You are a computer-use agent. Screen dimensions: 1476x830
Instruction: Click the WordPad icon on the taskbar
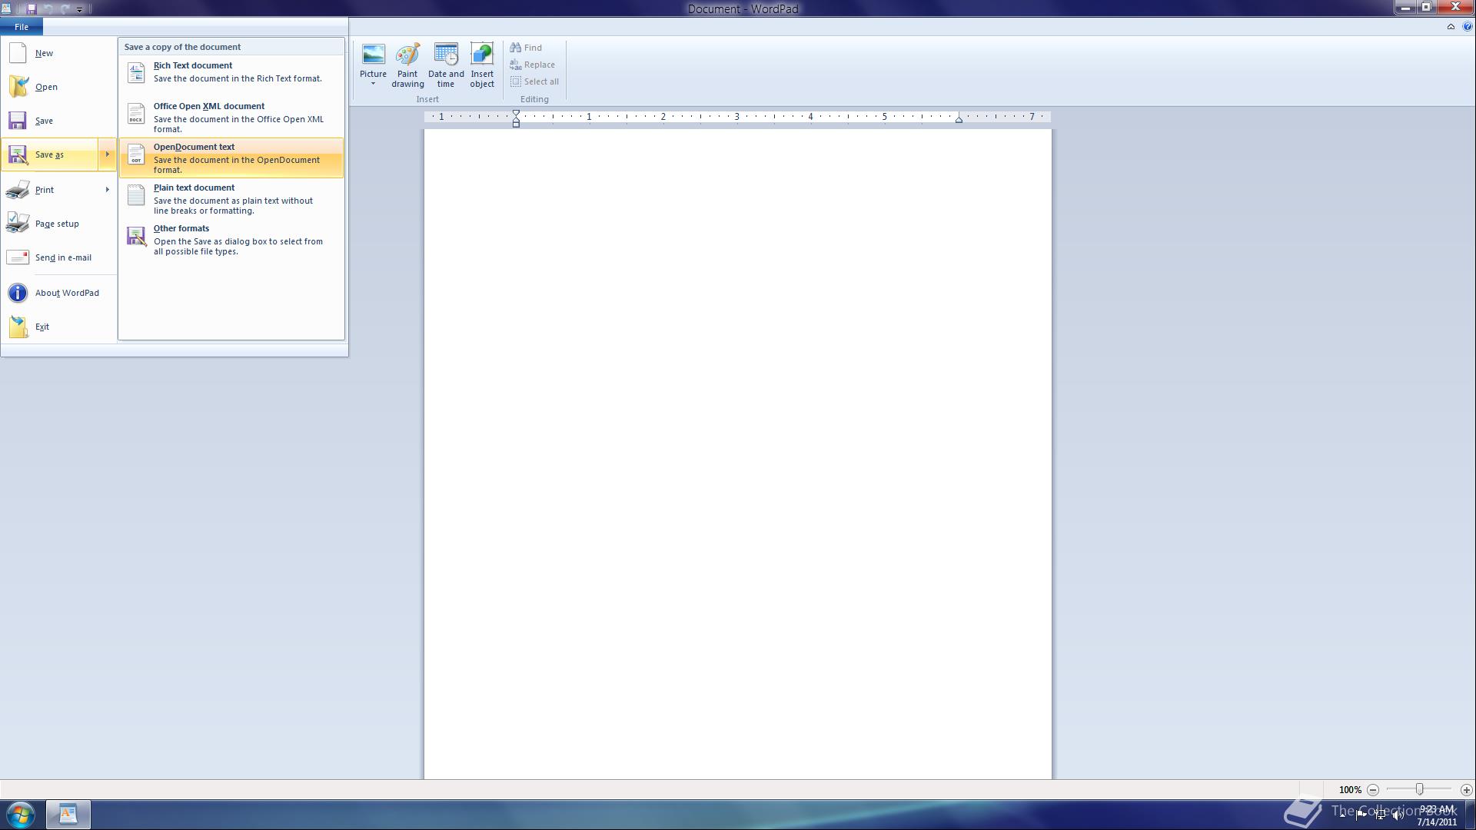tap(68, 814)
